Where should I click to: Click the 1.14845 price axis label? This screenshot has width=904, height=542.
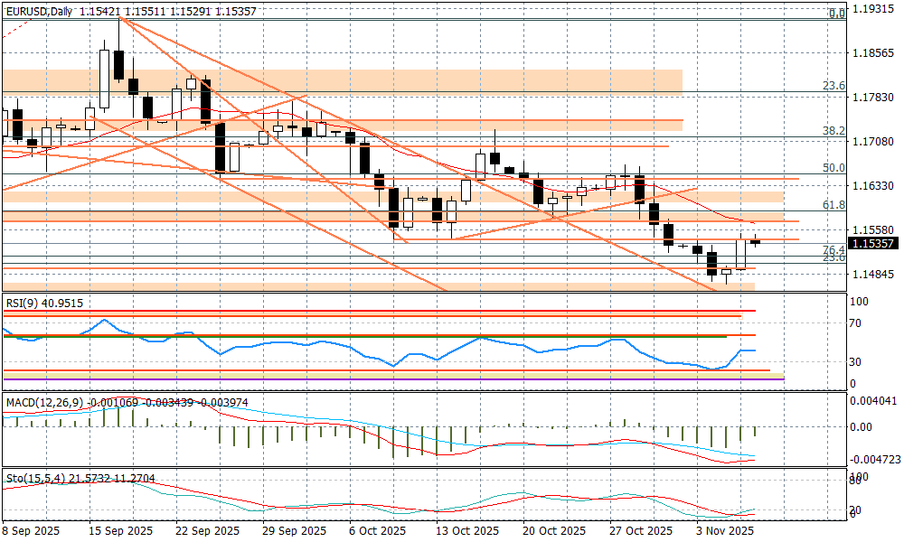pos(873,275)
